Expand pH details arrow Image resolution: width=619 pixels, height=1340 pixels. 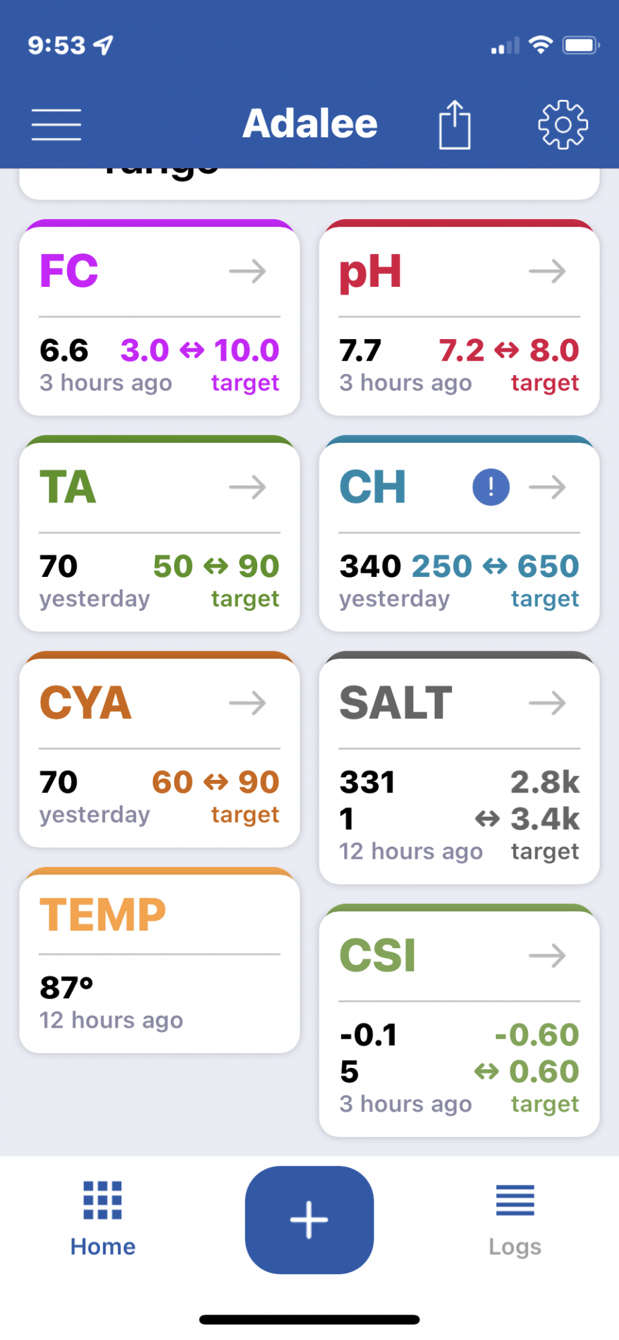547,271
